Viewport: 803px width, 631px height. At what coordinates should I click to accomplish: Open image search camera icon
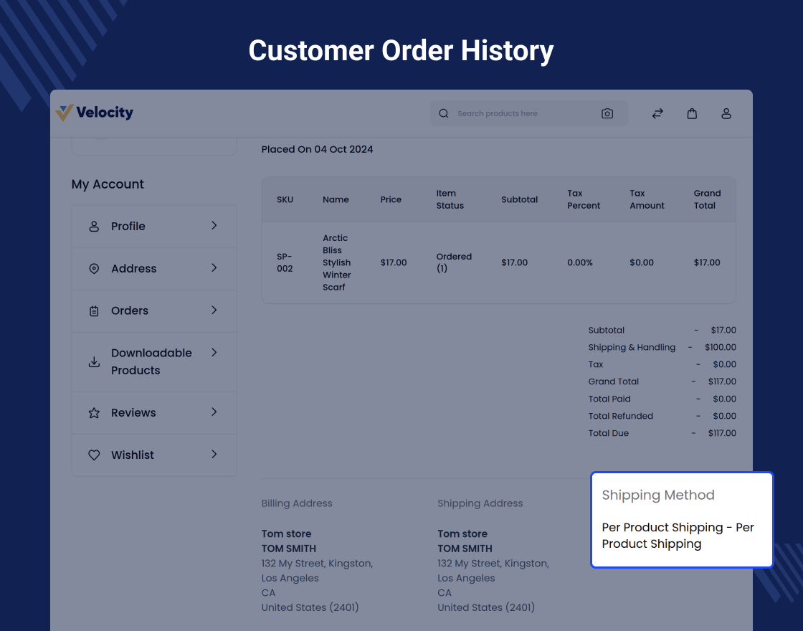point(607,114)
